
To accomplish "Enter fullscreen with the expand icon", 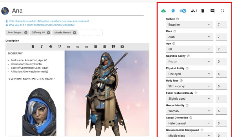I will [x=222, y=11].
